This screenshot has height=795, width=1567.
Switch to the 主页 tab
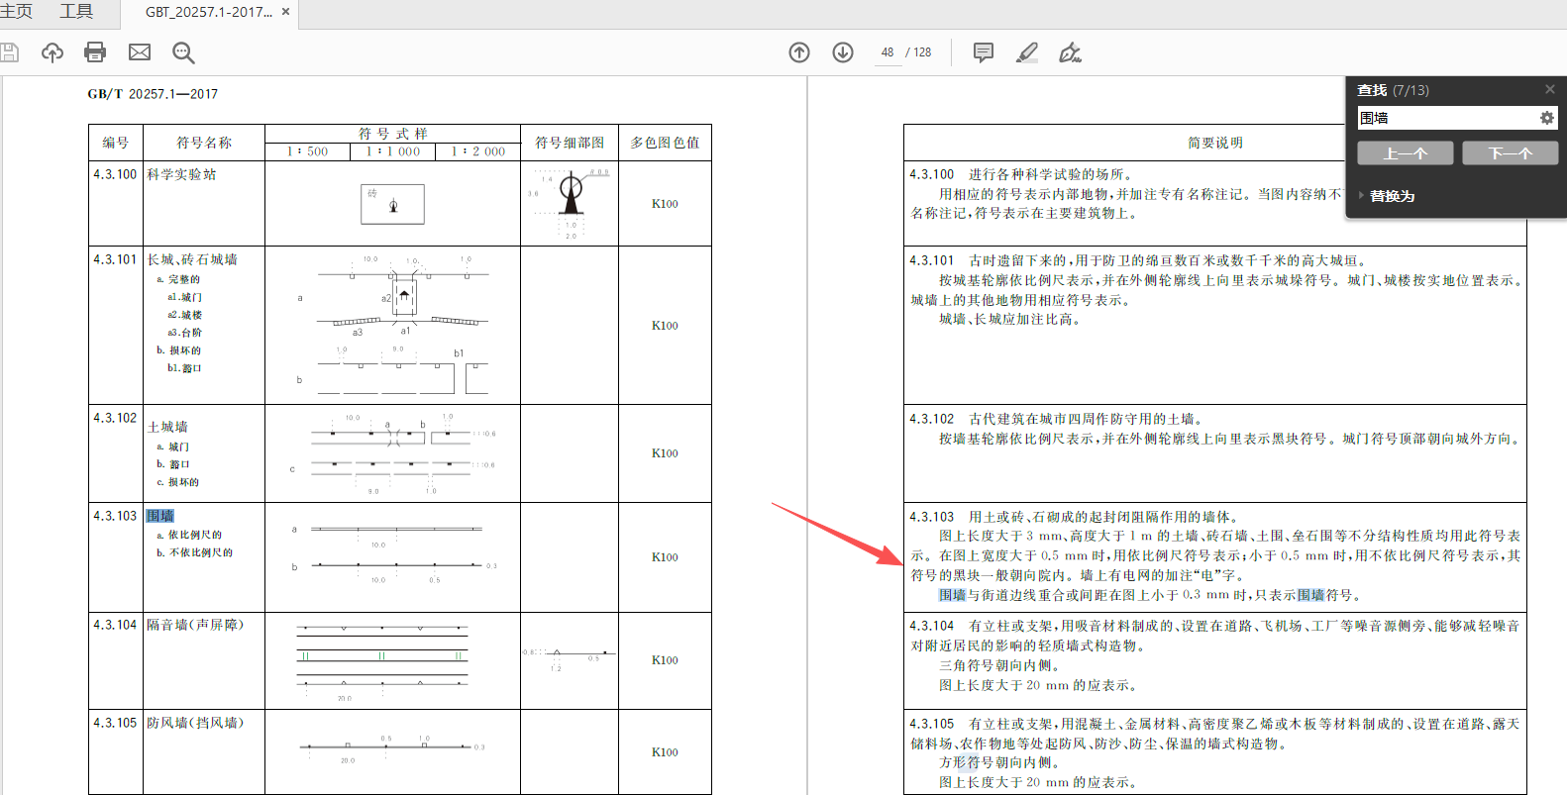click(16, 11)
